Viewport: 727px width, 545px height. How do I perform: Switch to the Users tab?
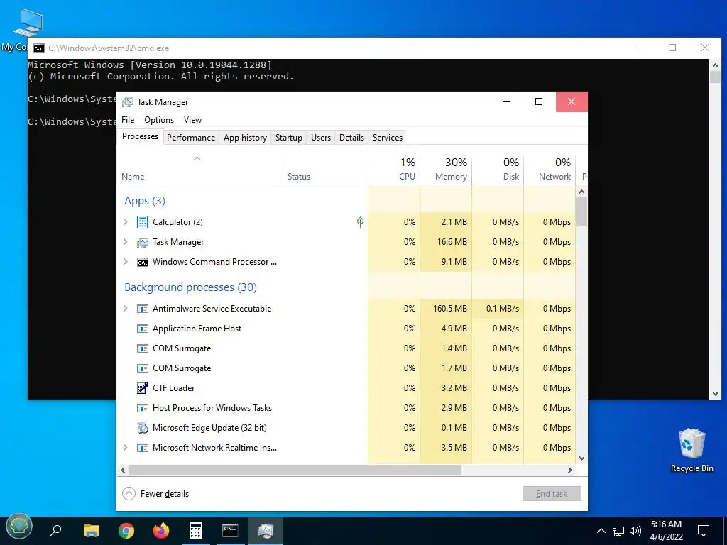coord(321,138)
